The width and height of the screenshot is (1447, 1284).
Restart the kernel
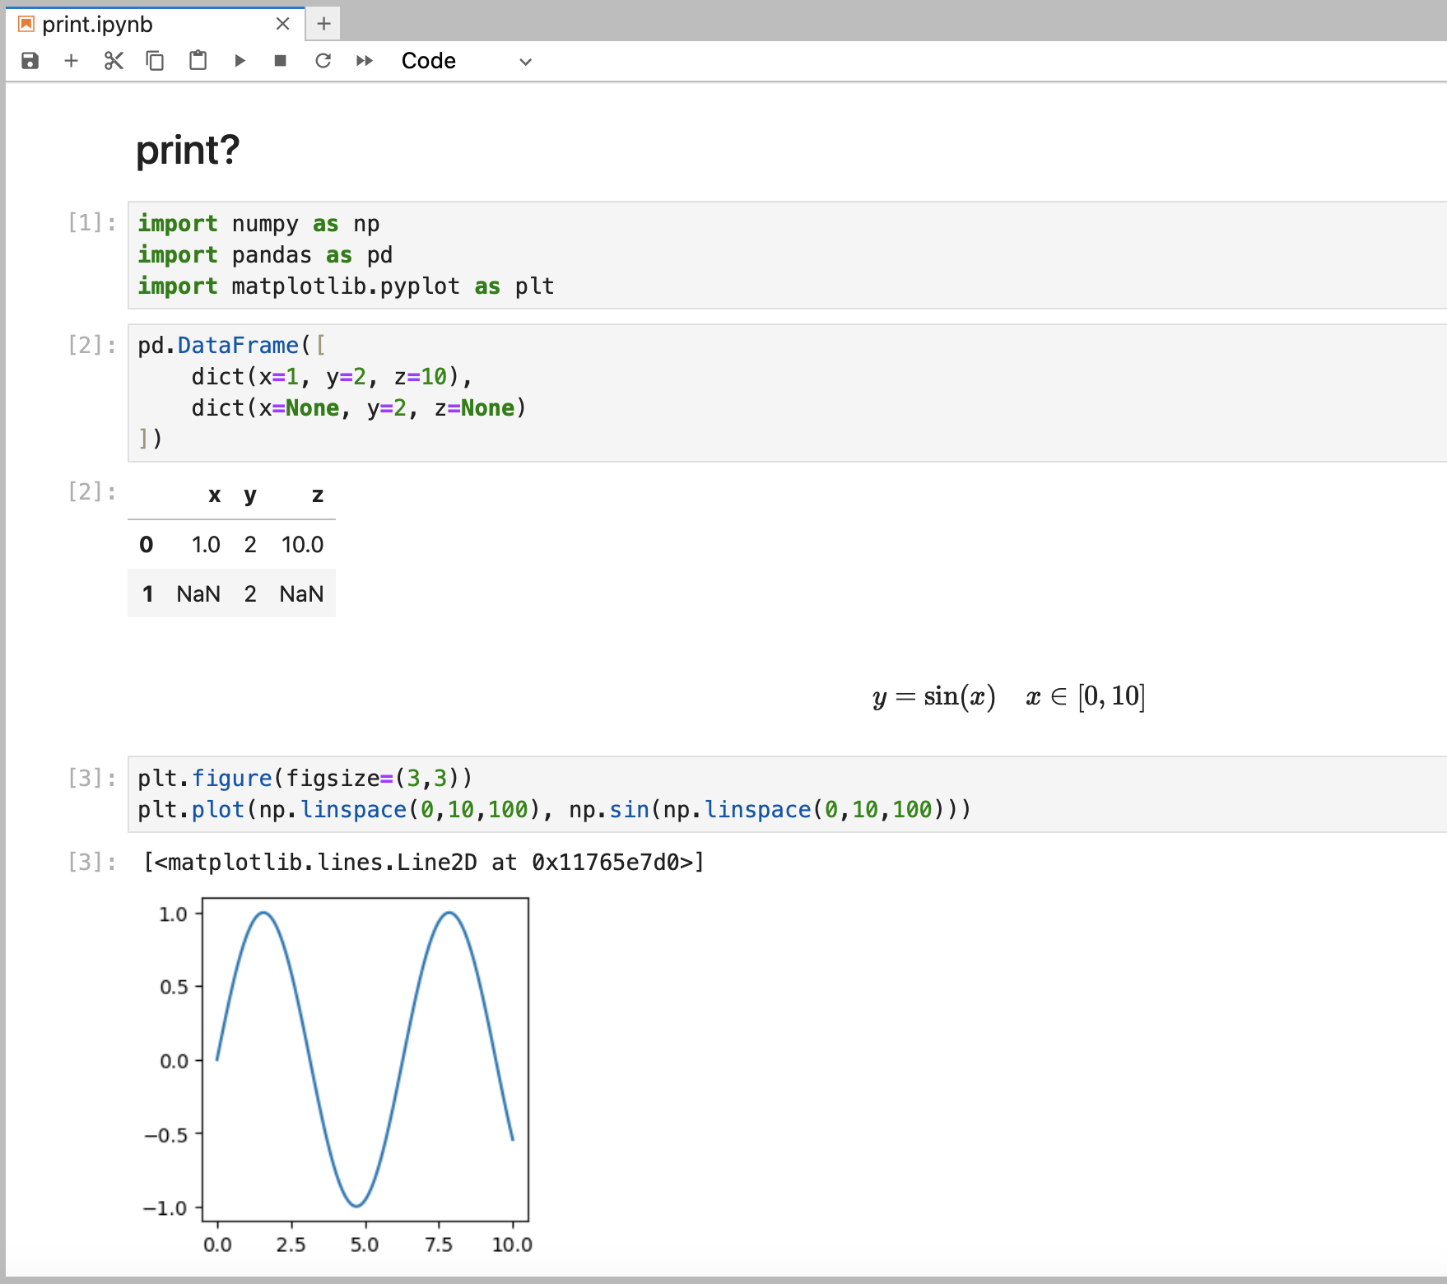click(x=323, y=61)
